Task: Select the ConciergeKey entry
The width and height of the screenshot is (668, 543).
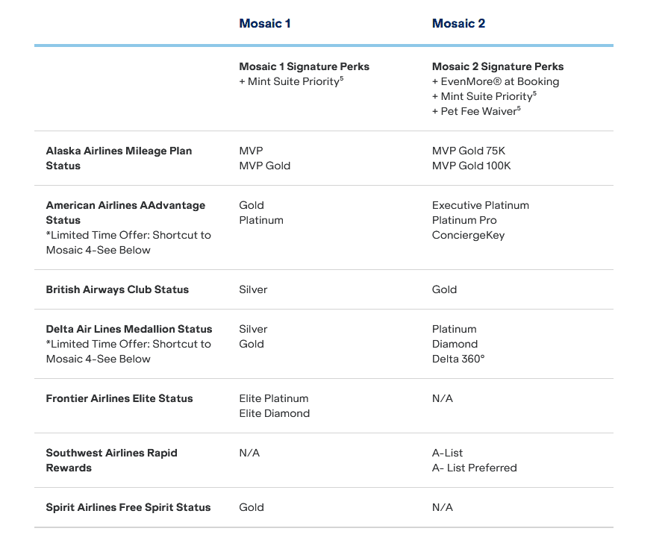Action: click(x=468, y=235)
